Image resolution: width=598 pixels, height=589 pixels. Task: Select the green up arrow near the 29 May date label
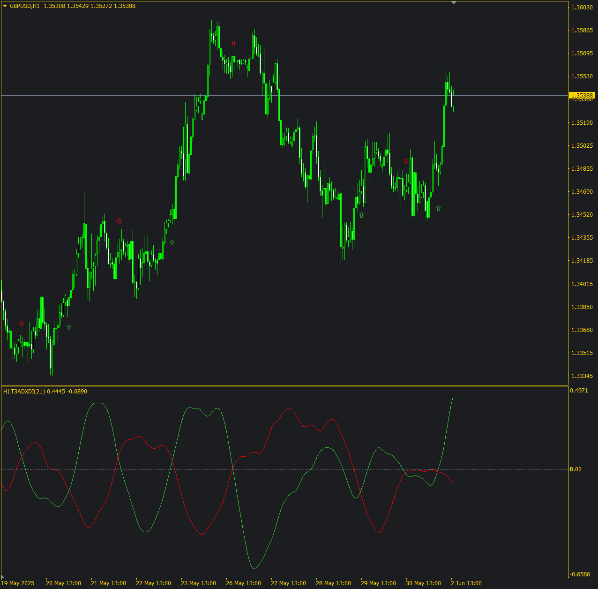(361, 215)
